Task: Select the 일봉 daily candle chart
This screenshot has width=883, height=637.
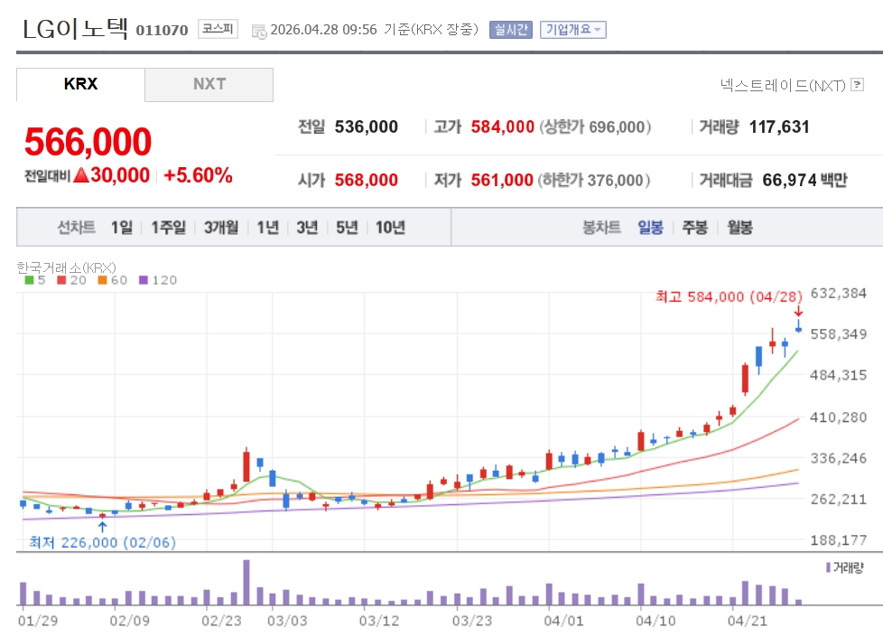Action: [650, 228]
